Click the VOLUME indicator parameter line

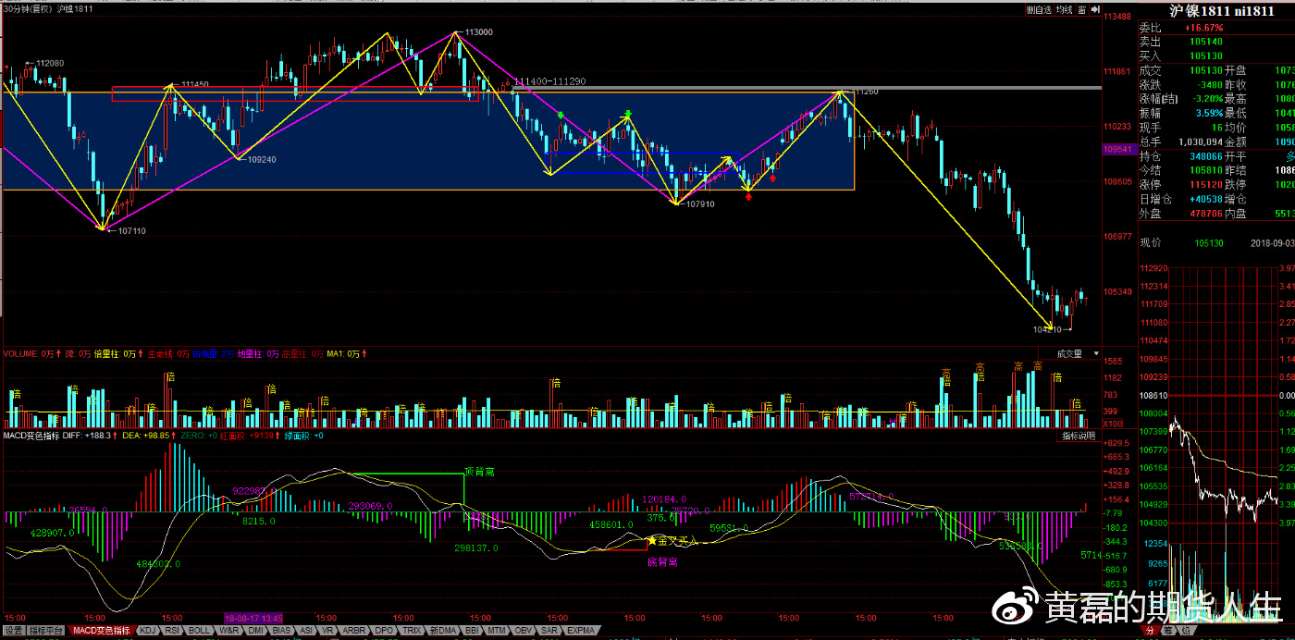click(185, 353)
